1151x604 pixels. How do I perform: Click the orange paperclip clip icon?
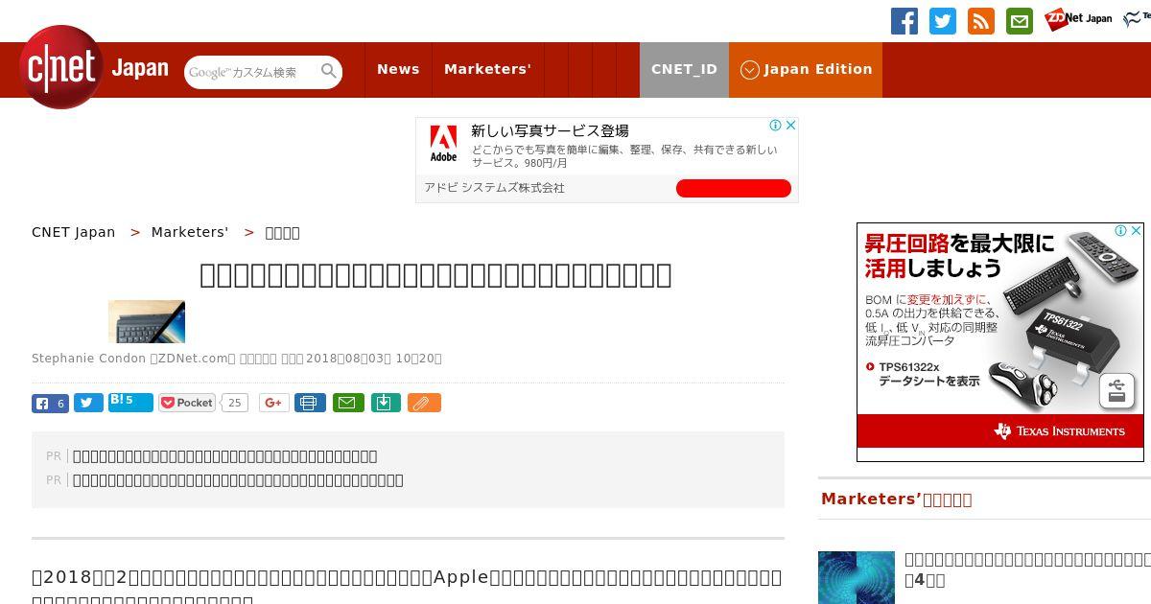coord(424,403)
